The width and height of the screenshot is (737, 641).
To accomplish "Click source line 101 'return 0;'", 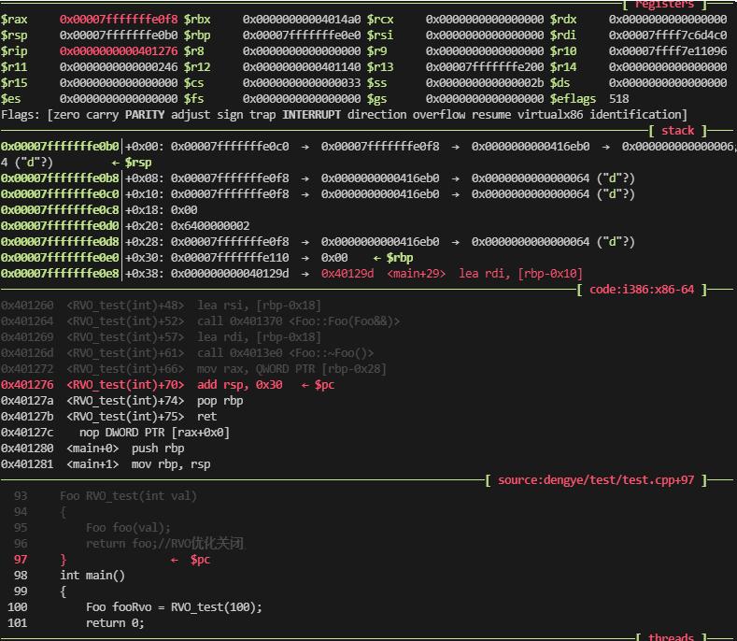I will pos(115,623).
